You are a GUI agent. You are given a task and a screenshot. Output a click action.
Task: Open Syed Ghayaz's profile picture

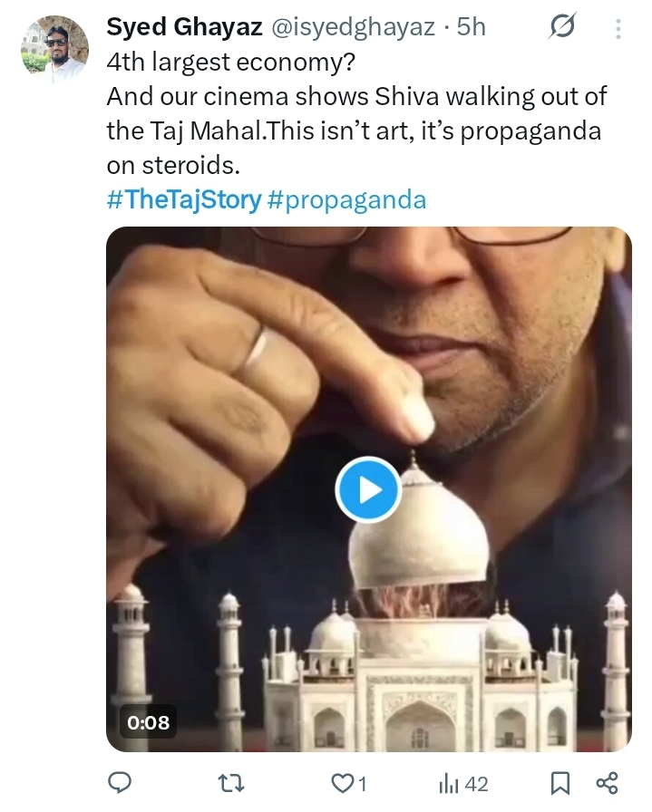54,48
